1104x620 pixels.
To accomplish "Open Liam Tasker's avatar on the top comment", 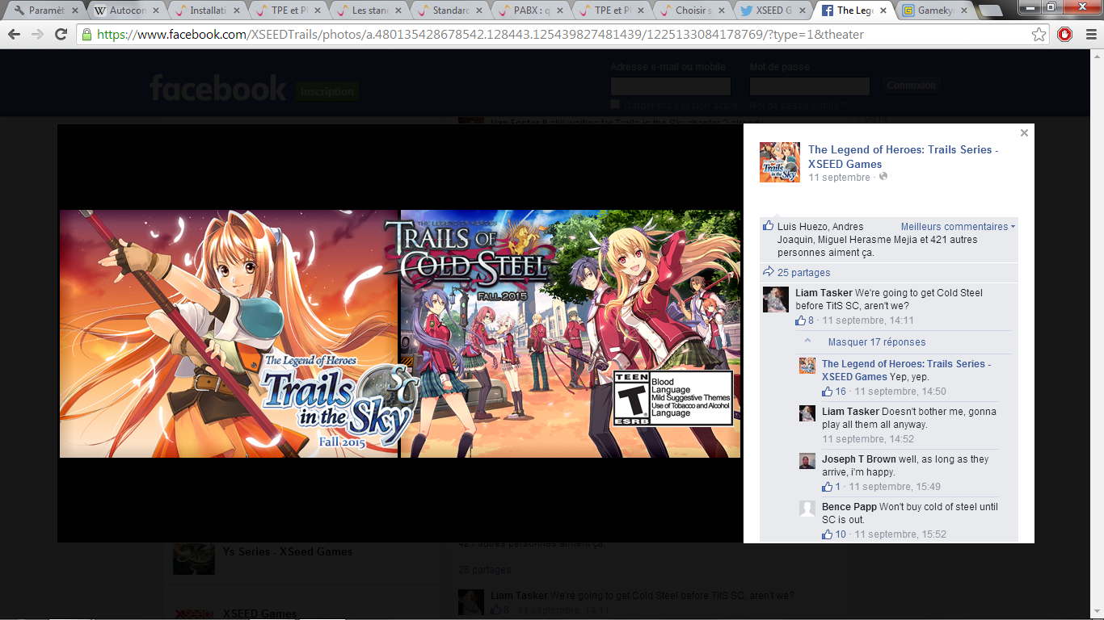I will 776,300.
